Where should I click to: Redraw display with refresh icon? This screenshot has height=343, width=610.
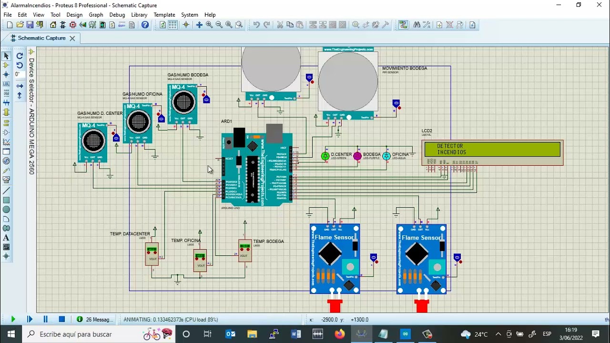pos(163,25)
